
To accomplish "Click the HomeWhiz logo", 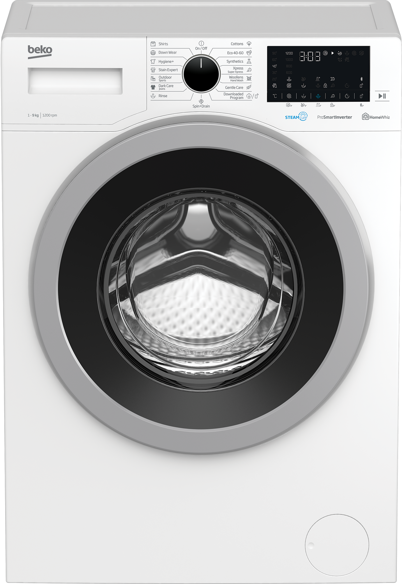I will point(375,117).
